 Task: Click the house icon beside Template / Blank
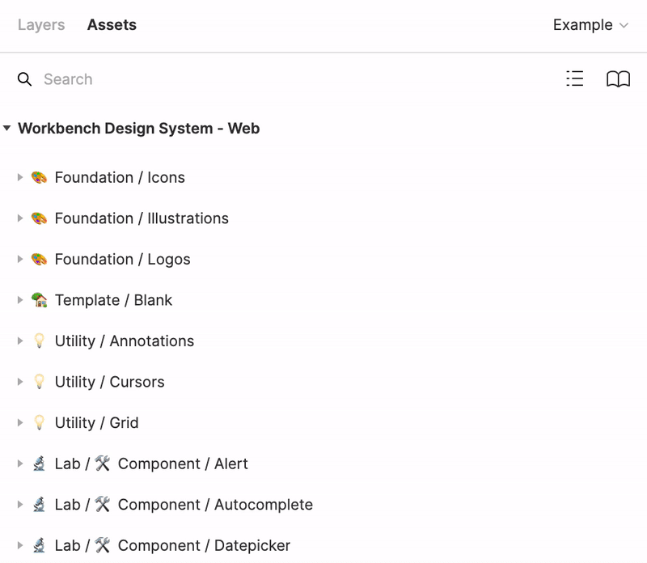pos(39,300)
